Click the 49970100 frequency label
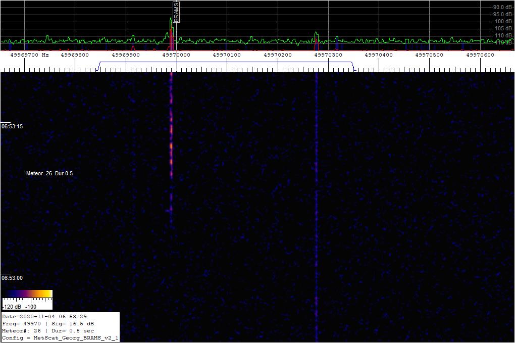This screenshot has width=515, height=343. pyautogui.click(x=227, y=55)
